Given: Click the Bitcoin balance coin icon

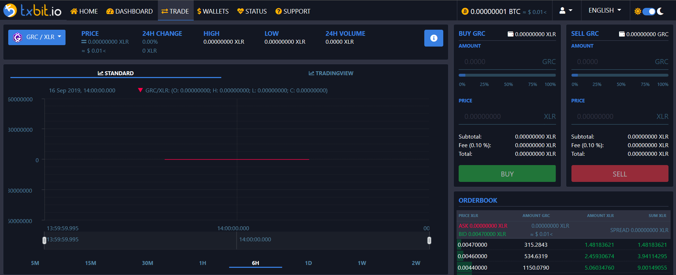Looking at the screenshot, I should (x=465, y=11).
